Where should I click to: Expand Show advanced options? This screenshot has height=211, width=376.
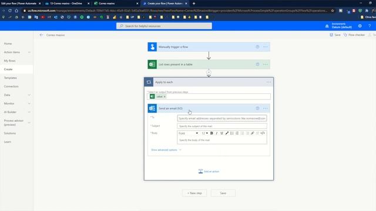[166, 150]
